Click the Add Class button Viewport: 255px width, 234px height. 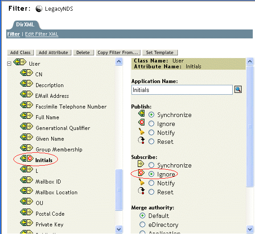tap(21, 52)
